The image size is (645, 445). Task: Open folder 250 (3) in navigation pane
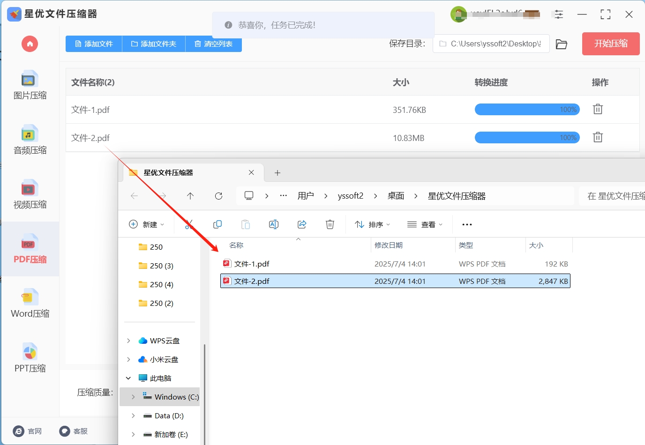[156, 266]
